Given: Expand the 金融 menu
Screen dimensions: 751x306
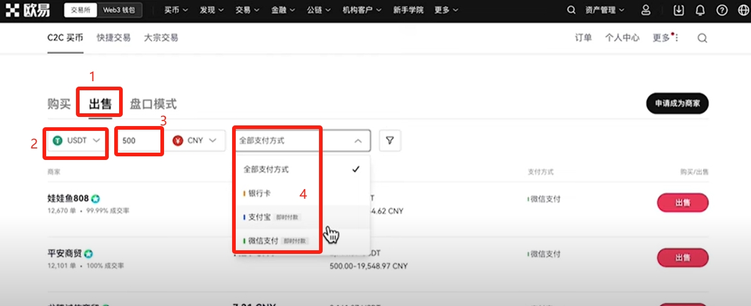Looking at the screenshot, I should tap(284, 10).
